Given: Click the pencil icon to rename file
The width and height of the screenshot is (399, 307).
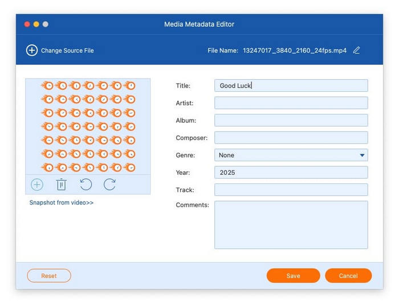Looking at the screenshot, I should 356,50.
